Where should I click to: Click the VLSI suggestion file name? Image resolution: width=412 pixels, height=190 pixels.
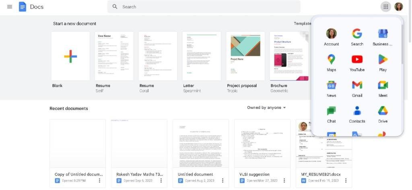(x=254, y=174)
